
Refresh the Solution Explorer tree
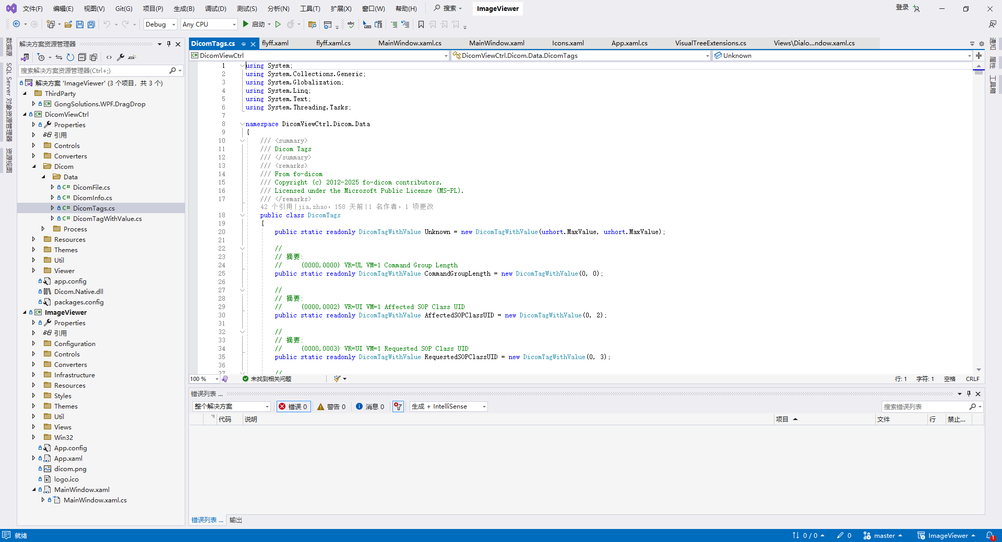[70, 57]
